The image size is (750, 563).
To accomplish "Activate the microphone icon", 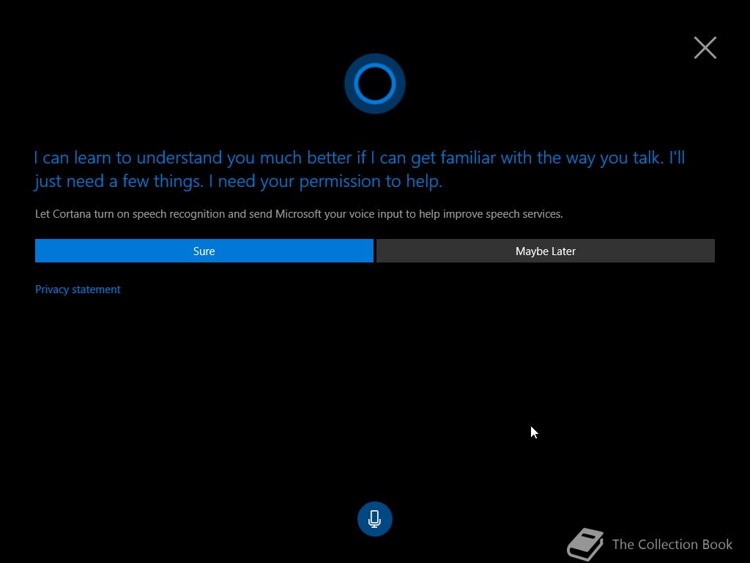I will [x=374, y=519].
